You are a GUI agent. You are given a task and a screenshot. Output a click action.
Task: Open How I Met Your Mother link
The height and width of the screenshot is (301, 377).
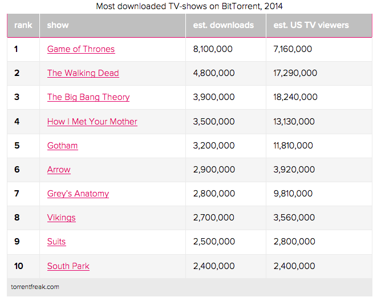92,121
